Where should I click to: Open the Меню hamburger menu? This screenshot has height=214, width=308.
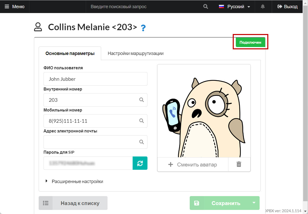click(15, 7)
